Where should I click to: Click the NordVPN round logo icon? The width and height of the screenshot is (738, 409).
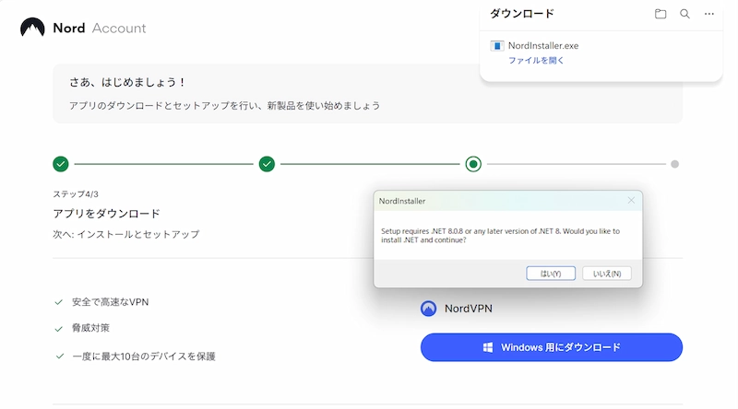(x=428, y=309)
